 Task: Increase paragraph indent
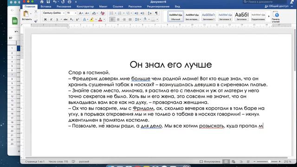[142, 13]
